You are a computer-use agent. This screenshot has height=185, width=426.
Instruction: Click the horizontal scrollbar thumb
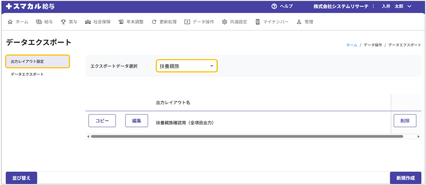click(247, 136)
